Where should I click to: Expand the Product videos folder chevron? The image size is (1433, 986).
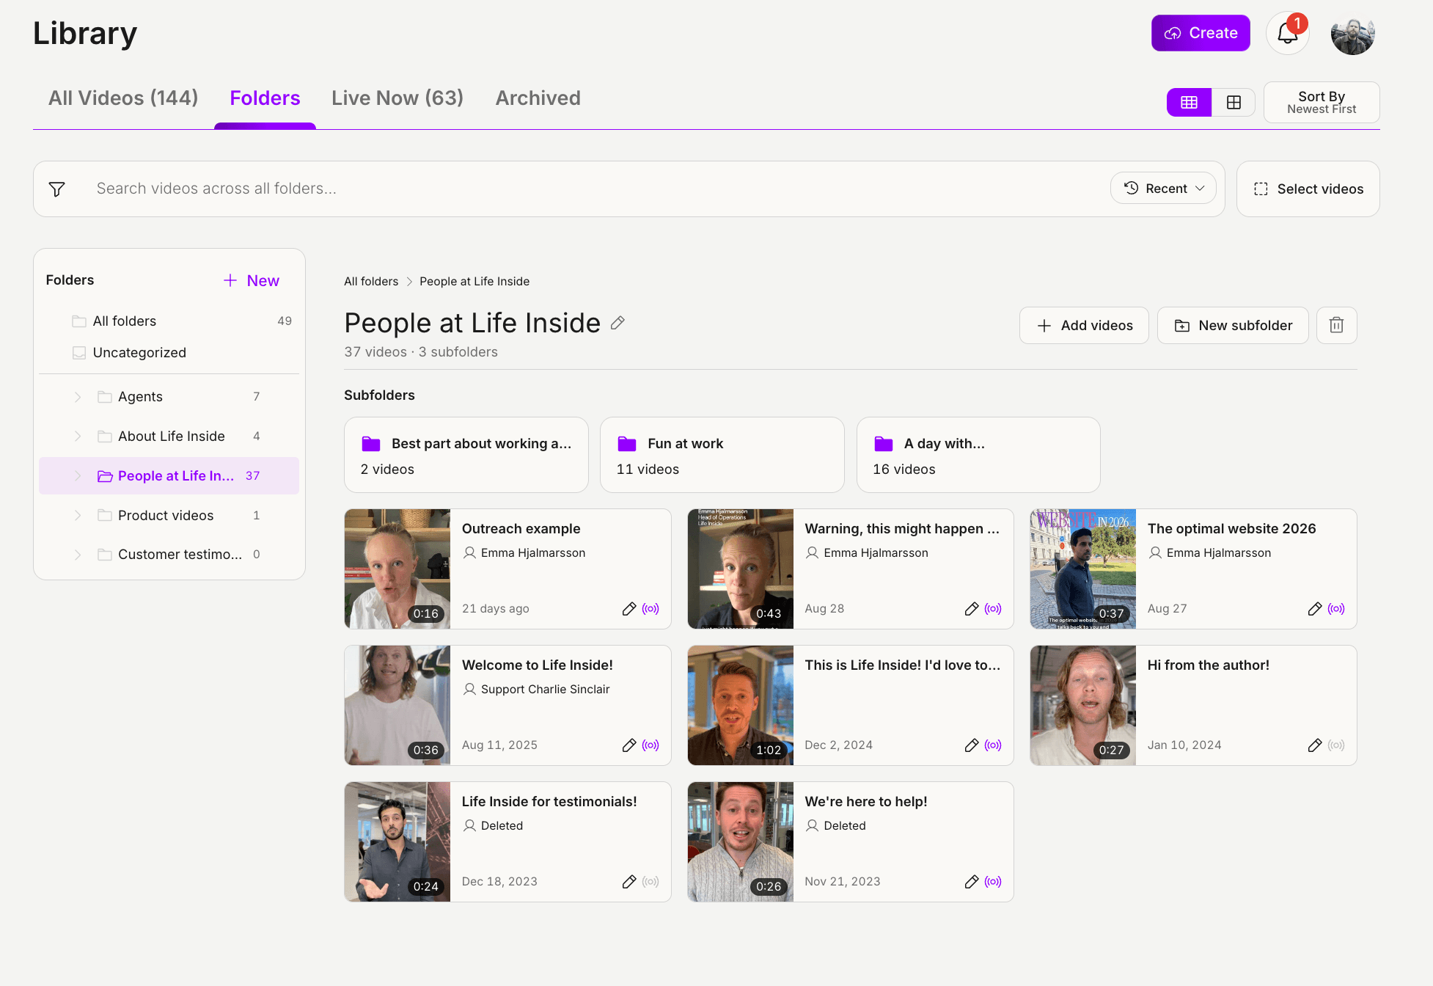pos(78,516)
